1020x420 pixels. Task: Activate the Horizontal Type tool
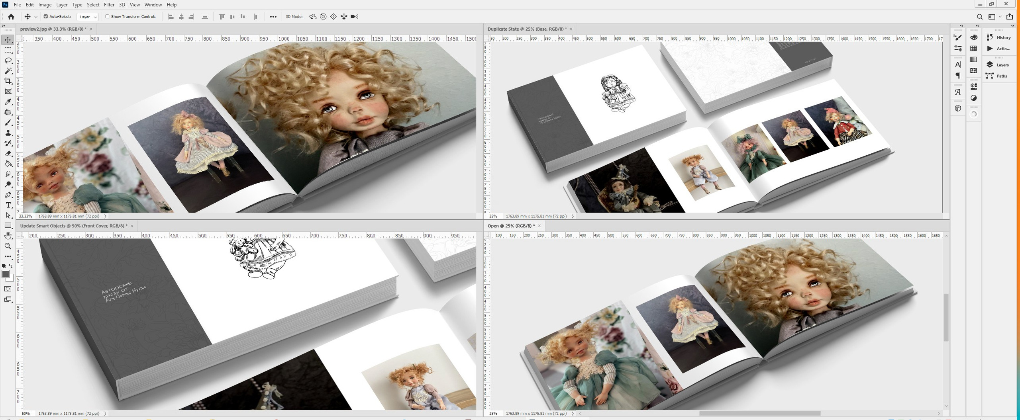coord(8,205)
